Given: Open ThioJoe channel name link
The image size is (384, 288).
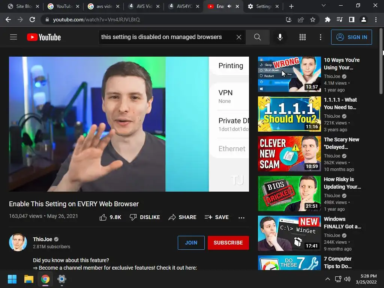Looking at the screenshot, I should click(43, 239).
